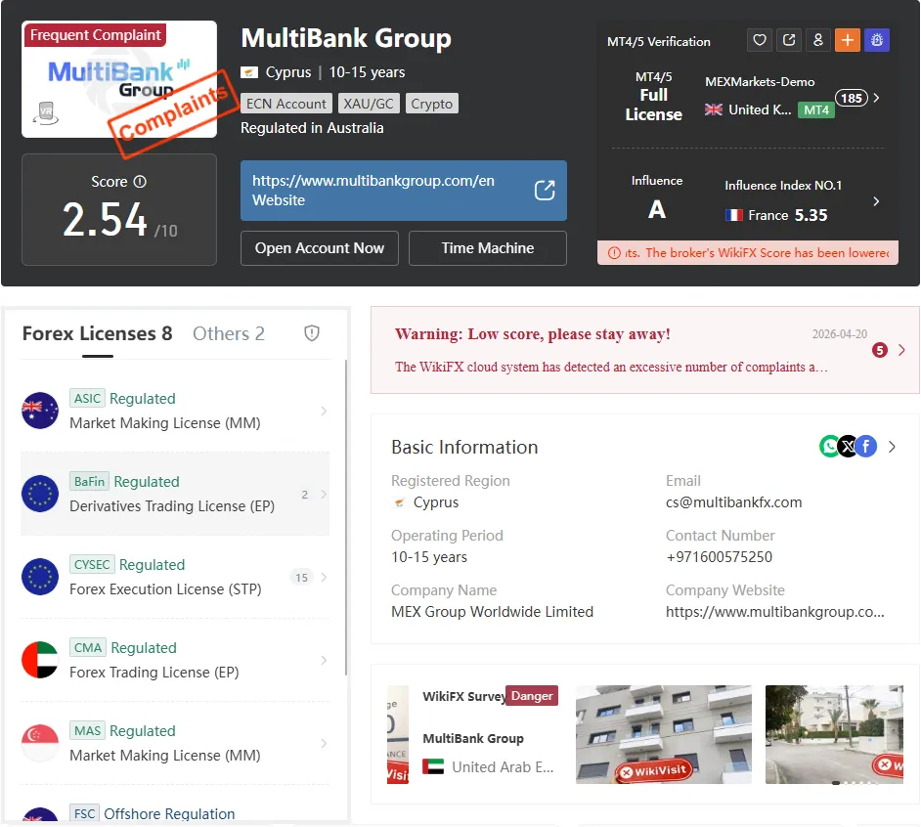Image resolution: width=921 pixels, height=827 pixels.
Task: Click the France flag in Influence Index
Action: [733, 216]
